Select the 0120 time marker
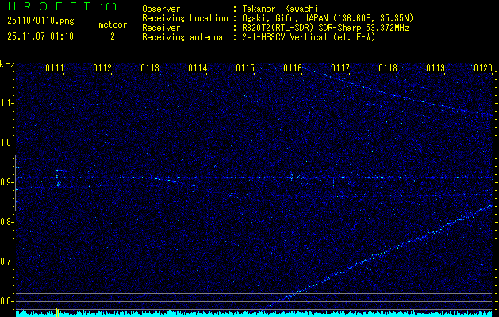This screenshot has width=499, height=317. 483,68
